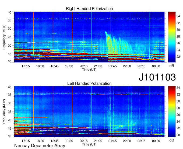Click the 20 dB value on lower colorbar

point(178,135)
